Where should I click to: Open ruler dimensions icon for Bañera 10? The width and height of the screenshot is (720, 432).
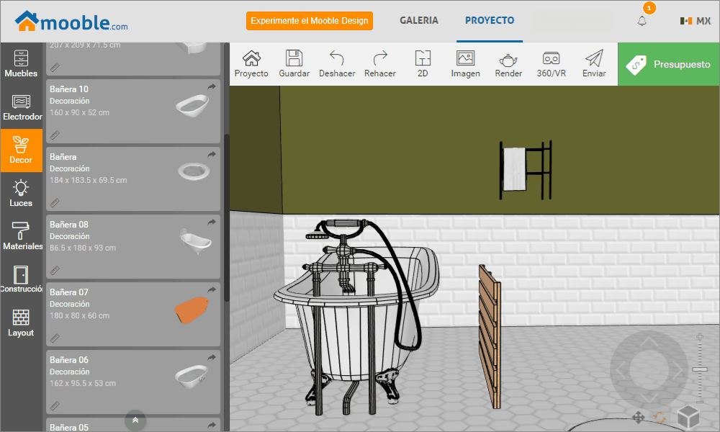click(x=55, y=135)
